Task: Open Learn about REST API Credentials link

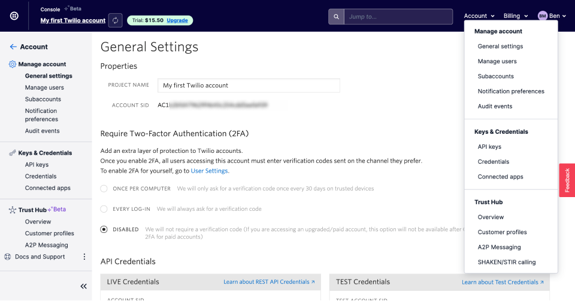Action: pos(269,282)
